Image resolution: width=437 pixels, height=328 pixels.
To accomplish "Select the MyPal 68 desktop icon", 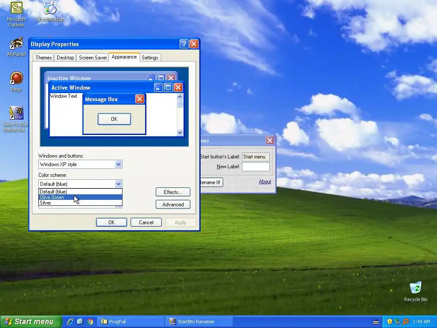I will click(16, 47).
